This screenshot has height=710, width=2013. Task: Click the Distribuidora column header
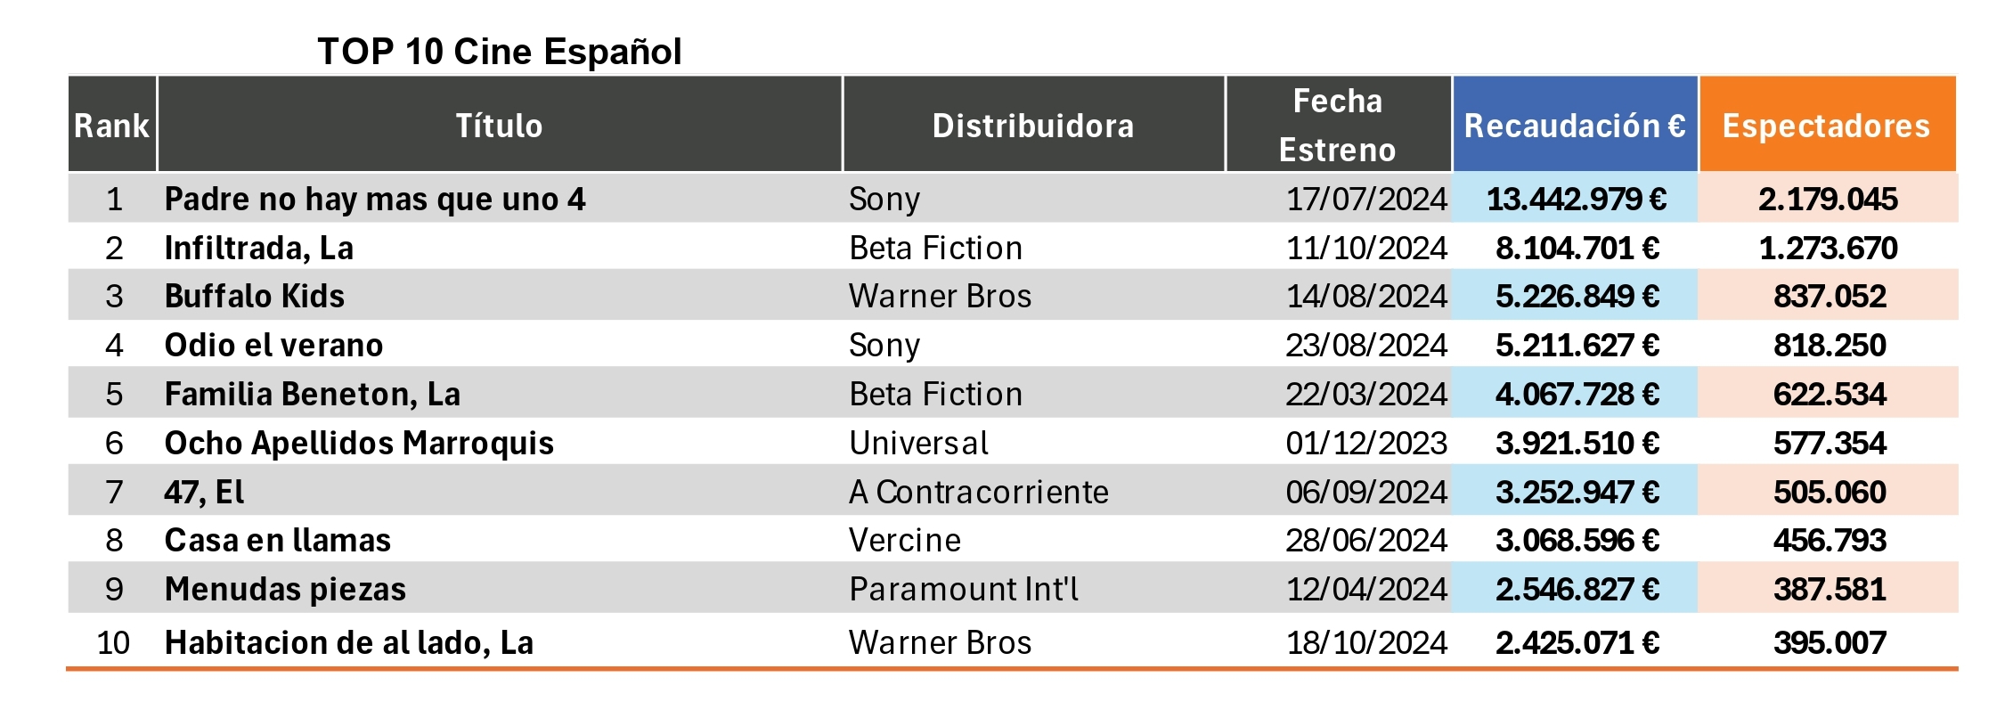(x=1033, y=125)
